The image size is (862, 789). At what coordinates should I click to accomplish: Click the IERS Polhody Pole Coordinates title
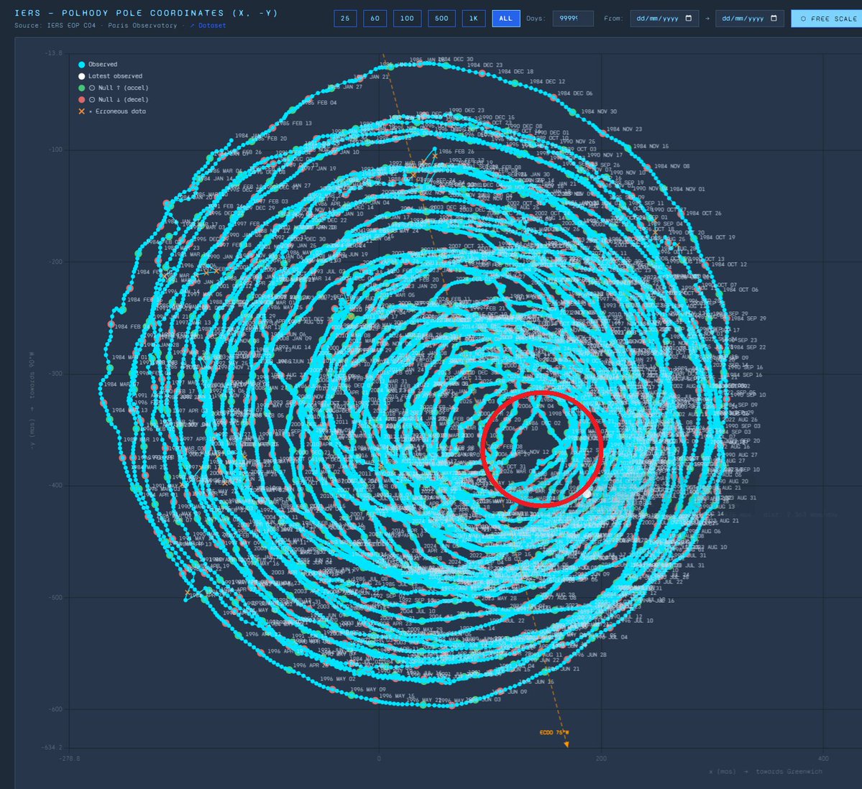pyautogui.click(x=146, y=13)
